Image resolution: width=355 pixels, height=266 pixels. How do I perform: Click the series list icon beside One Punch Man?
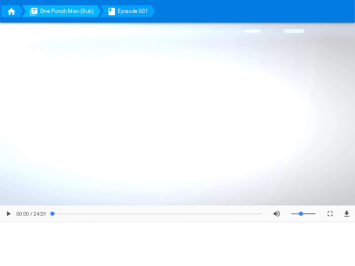pyautogui.click(x=33, y=11)
